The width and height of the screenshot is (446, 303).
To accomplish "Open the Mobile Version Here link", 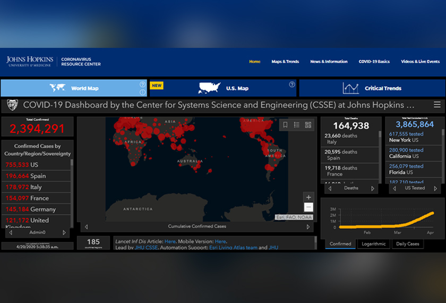I will tap(220, 241).
